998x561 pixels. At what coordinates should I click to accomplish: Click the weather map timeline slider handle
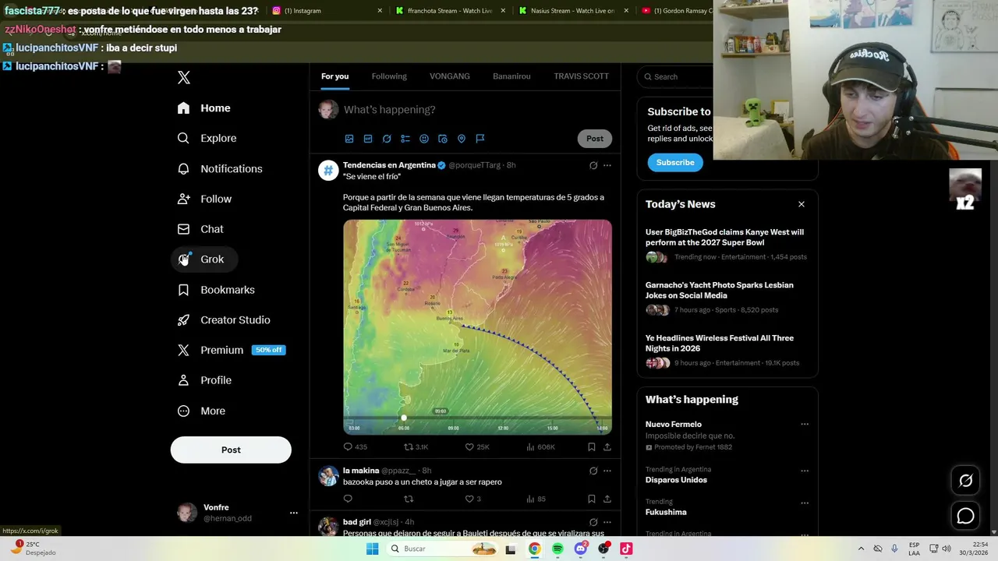(404, 418)
